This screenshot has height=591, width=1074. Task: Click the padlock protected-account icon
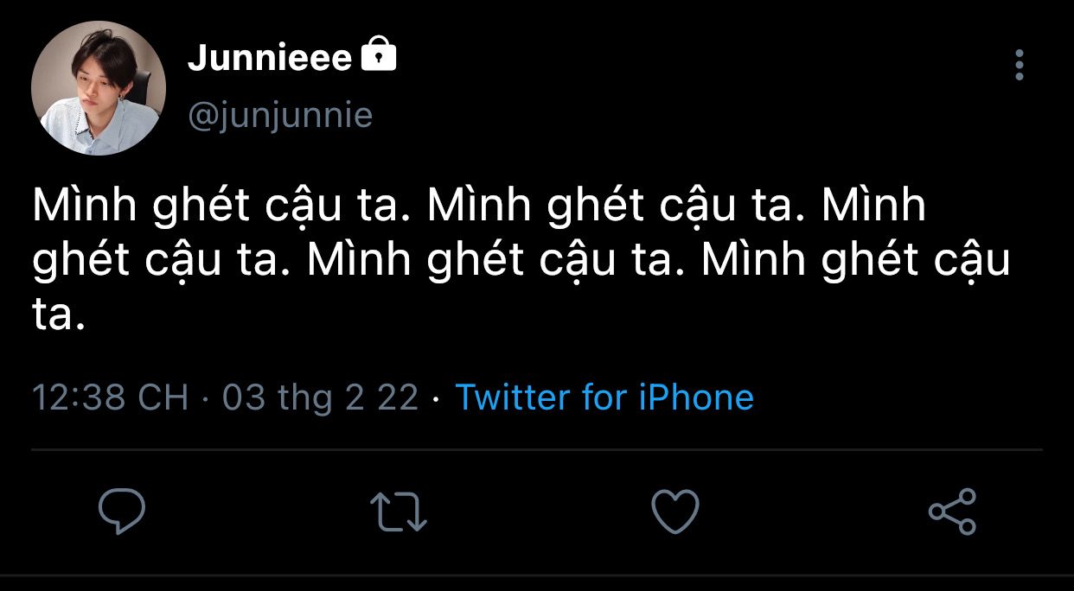click(378, 56)
